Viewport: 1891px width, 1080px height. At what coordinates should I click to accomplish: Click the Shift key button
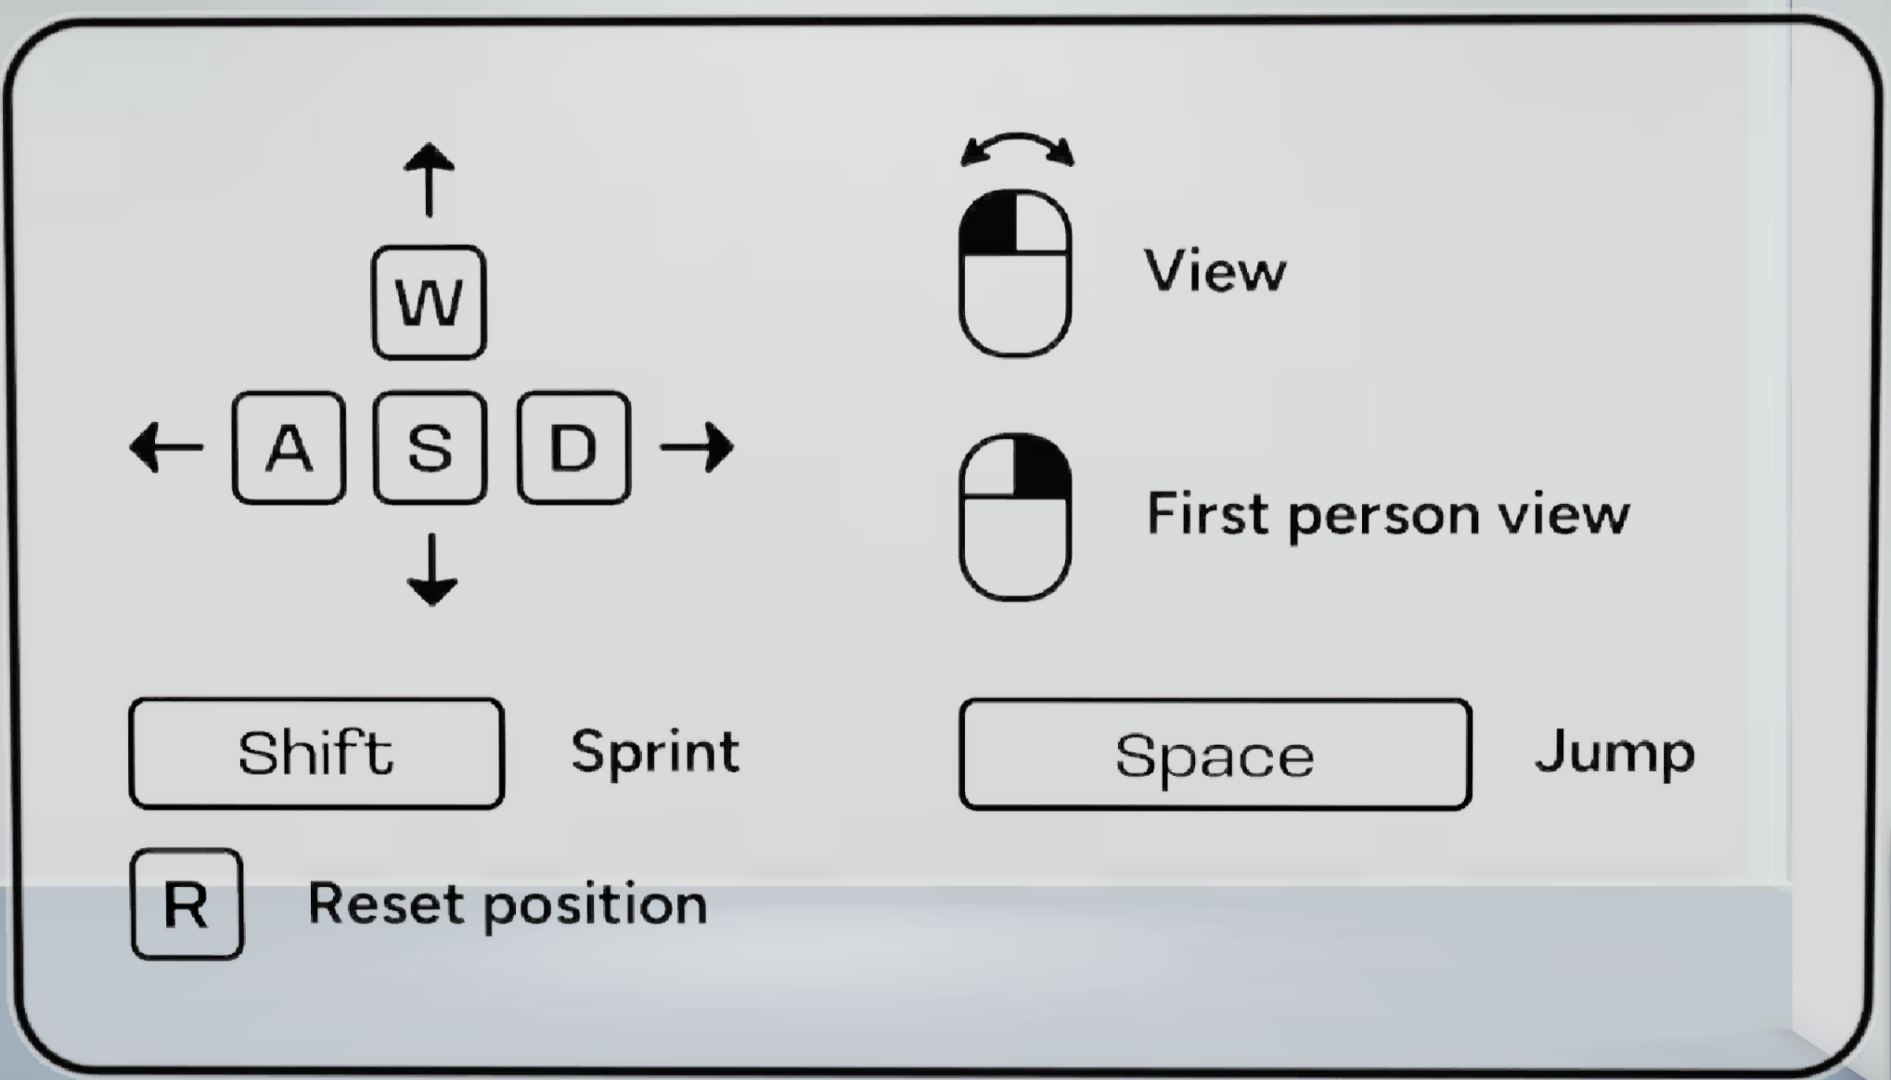(316, 753)
